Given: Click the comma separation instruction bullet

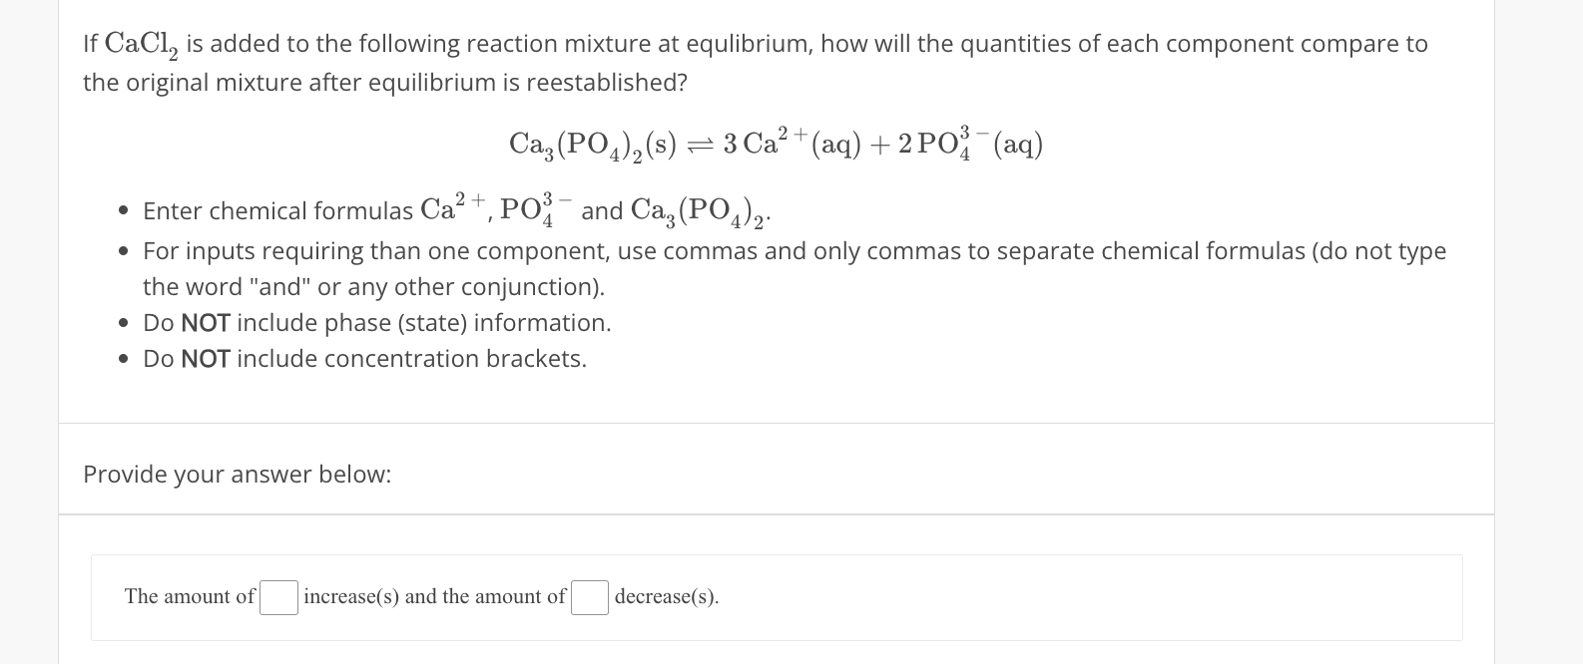Looking at the screenshot, I should pyautogui.click(x=699, y=251).
